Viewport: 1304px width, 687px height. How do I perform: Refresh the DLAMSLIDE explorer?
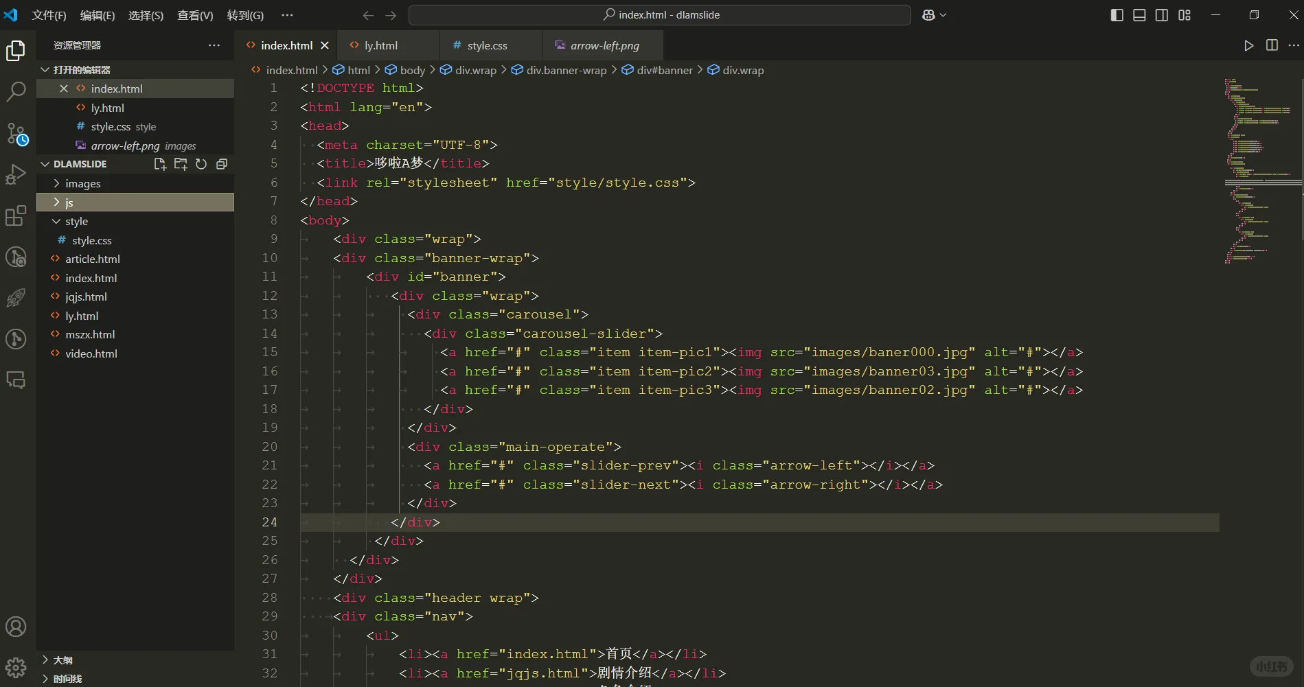(x=201, y=164)
